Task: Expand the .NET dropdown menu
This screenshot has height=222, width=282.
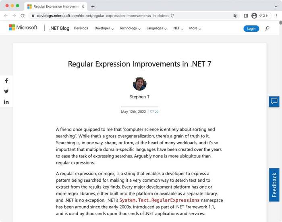Action: (x=178, y=28)
